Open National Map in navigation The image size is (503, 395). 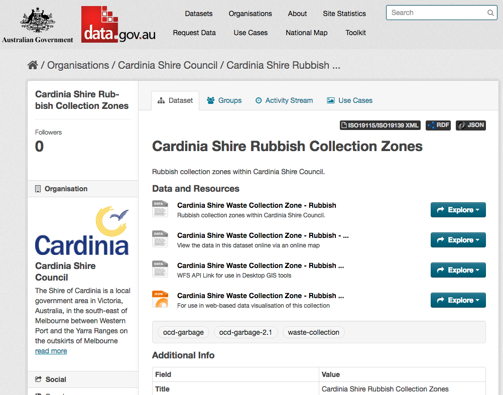click(x=306, y=33)
